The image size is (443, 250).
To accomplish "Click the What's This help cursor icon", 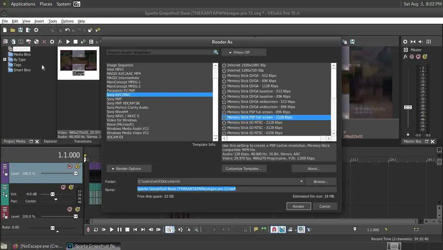I will click(98, 30).
